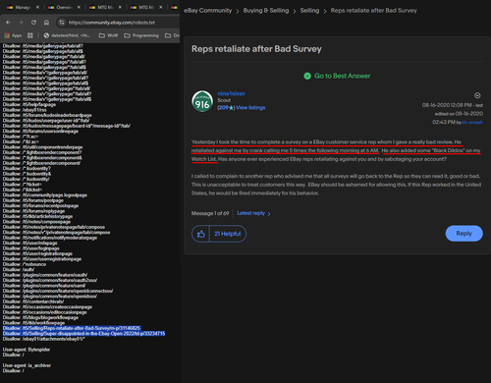Open the Programming bookmarks folder
The height and width of the screenshot is (383, 491).
click(141, 35)
